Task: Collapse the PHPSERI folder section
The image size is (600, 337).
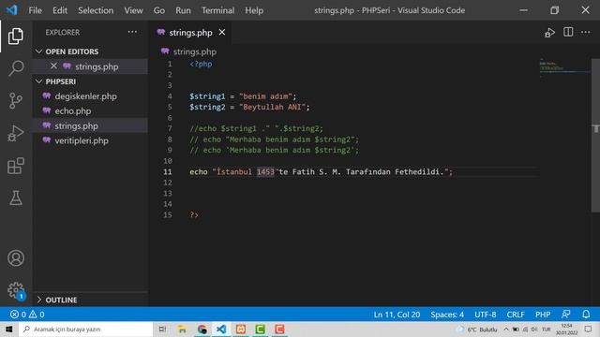Action: point(39,81)
